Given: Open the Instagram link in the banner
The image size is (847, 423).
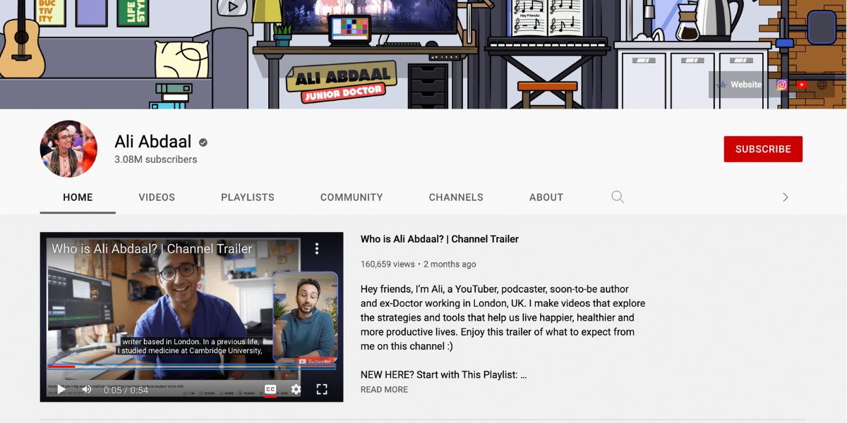Looking at the screenshot, I should 781,85.
